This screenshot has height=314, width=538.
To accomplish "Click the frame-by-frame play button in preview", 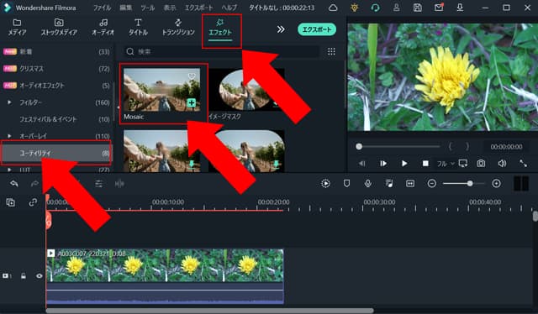I will coord(383,164).
